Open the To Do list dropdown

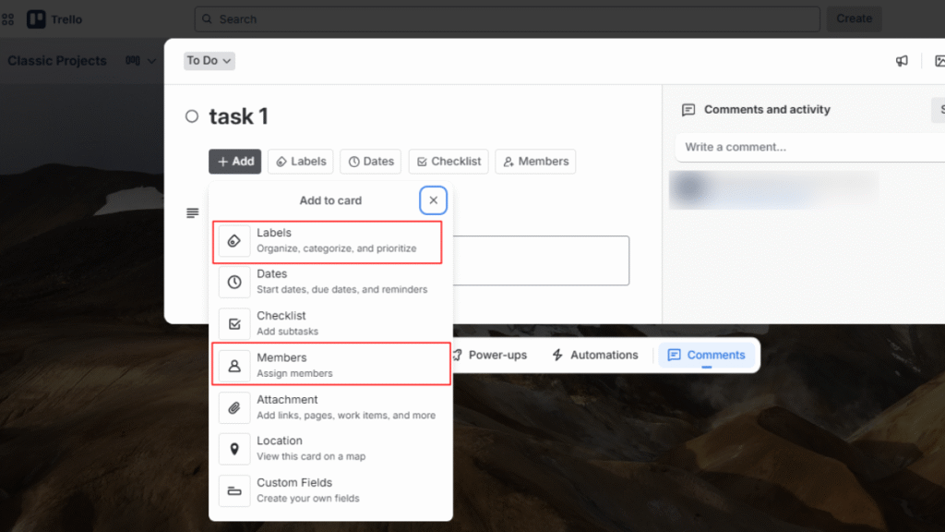point(209,59)
